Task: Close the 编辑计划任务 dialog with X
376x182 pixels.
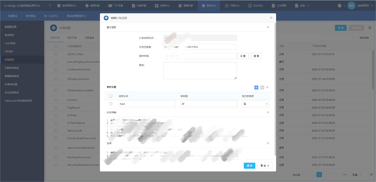Action: 271,18
